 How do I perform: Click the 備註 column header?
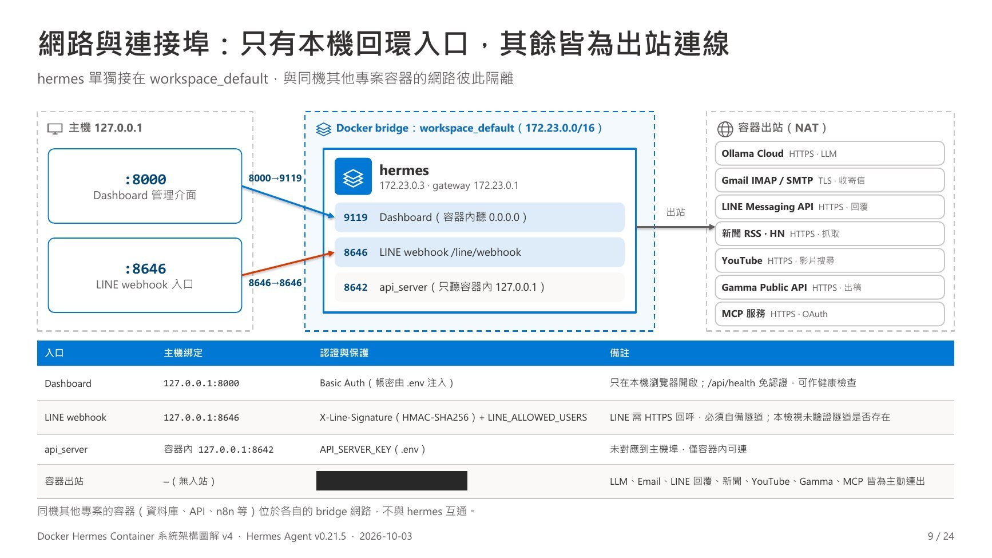click(x=620, y=353)
